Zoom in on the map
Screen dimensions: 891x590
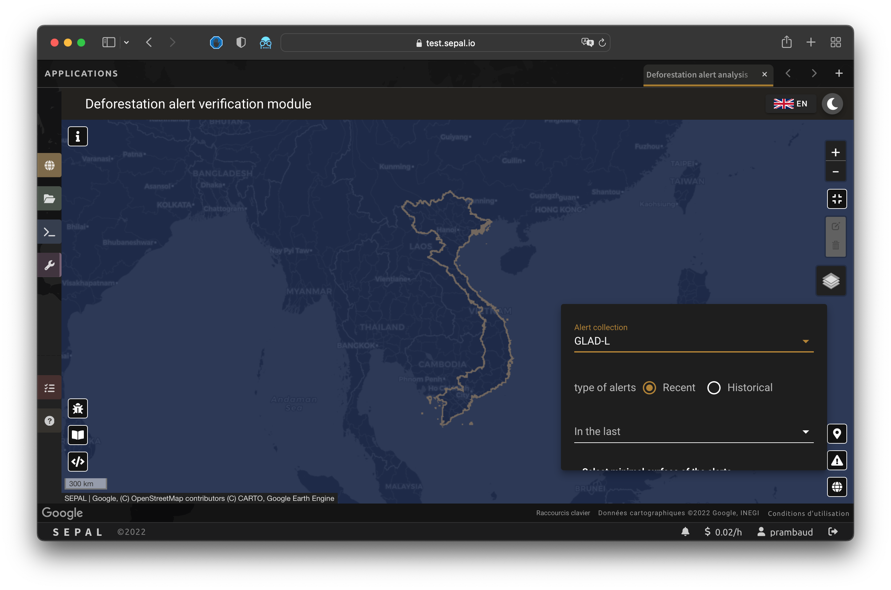pyautogui.click(x=835, y=152)
